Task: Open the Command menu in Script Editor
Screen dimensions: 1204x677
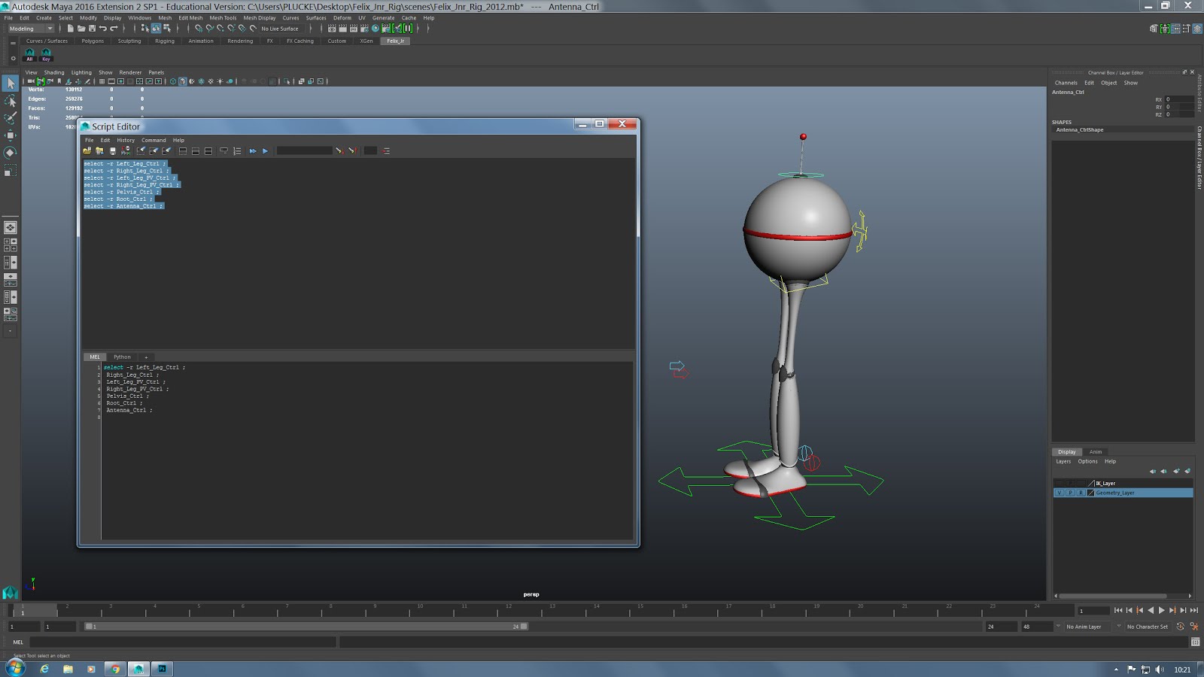Action: tap(154, 140)
